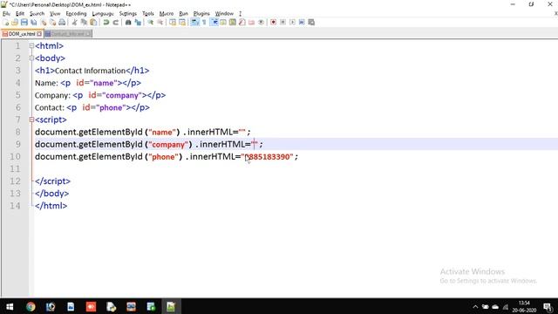Click the Stop Recording macro icon

[282, 23]
